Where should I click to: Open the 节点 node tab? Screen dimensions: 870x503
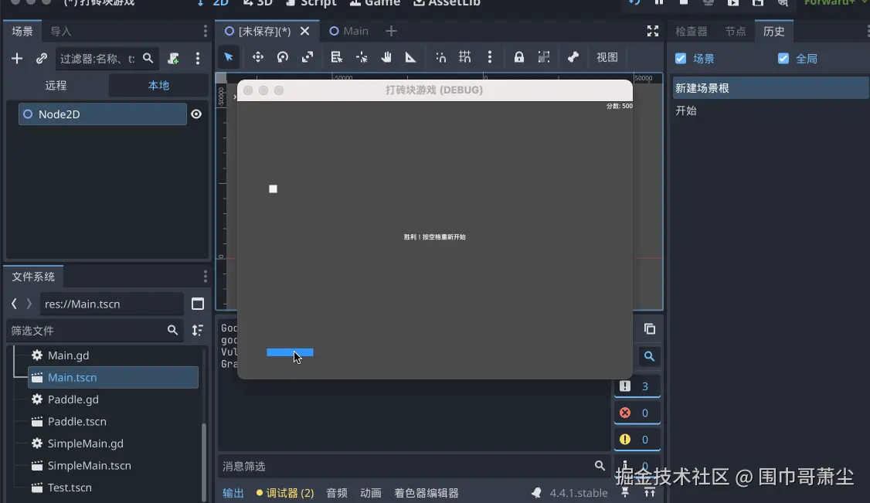coord(735,31)
